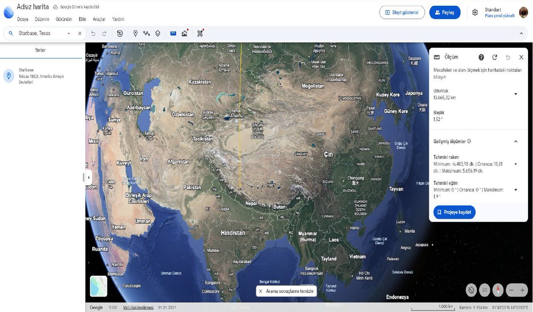The image size is (533, 312).
Task: Open the elevation profile terrain tool
Action: pos(185,33)
